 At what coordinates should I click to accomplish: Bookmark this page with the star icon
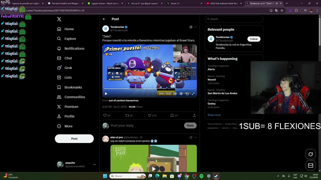tap(282, 10)
